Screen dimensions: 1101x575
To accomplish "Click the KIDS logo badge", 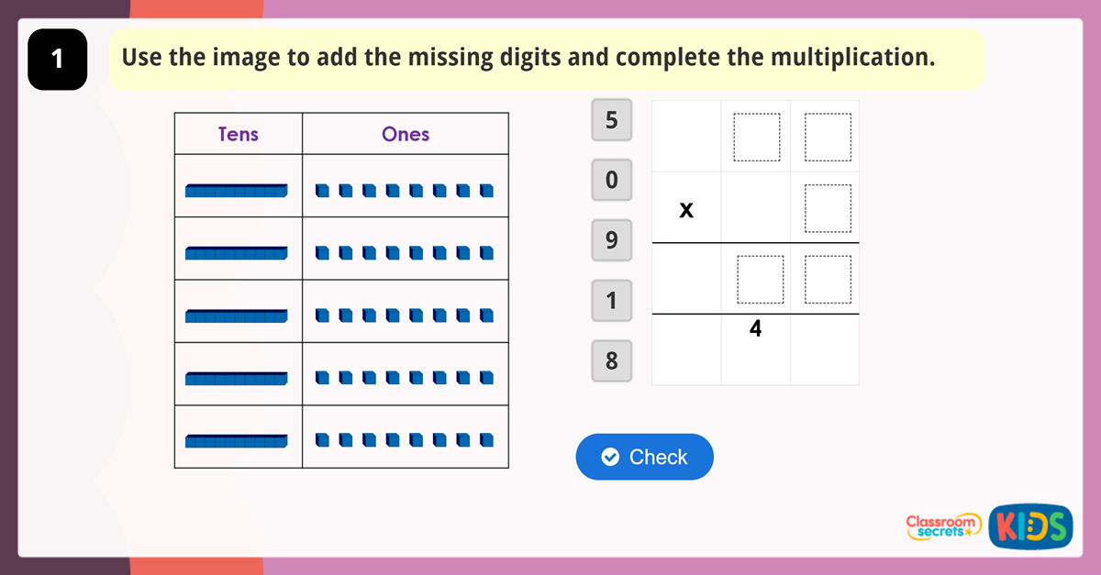I will point(1030,526).
